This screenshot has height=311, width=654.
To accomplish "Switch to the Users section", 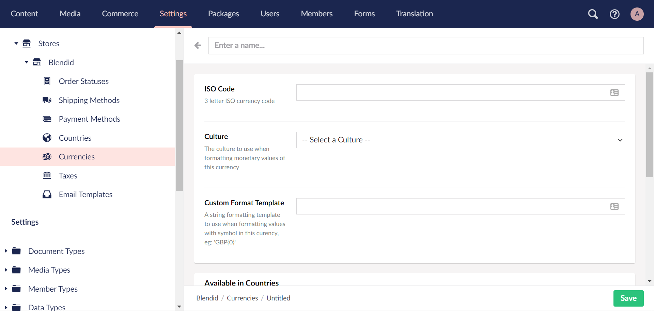I will (270, 14).
